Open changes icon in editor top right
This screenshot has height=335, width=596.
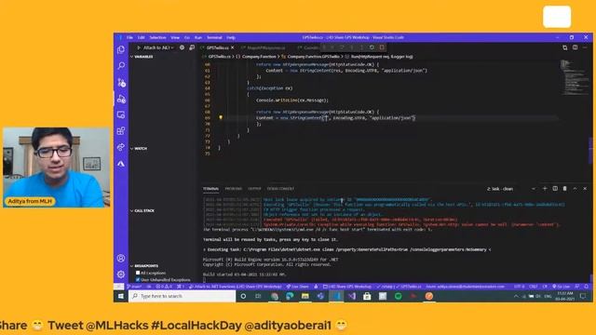pyautogui.click(x=565, y=47)
